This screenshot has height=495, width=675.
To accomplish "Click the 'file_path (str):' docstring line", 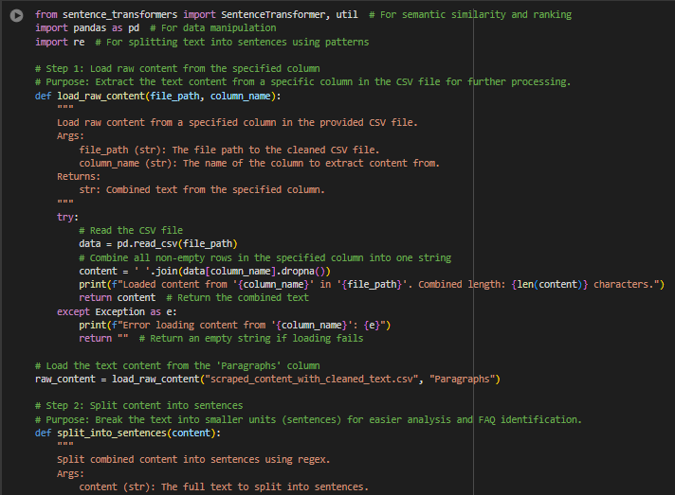I will [229, 150].
